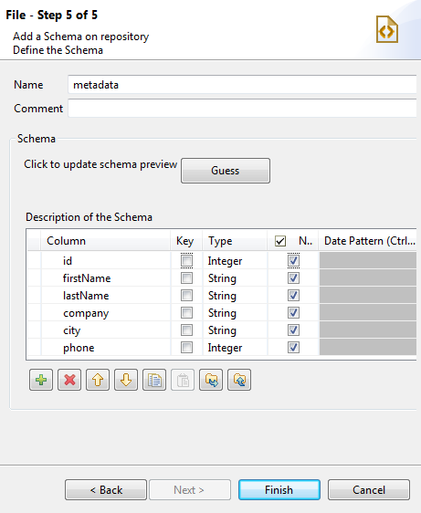Go to previous step with Back
The width and height of the screenshot is (421, 513).
tap(106, 490)
